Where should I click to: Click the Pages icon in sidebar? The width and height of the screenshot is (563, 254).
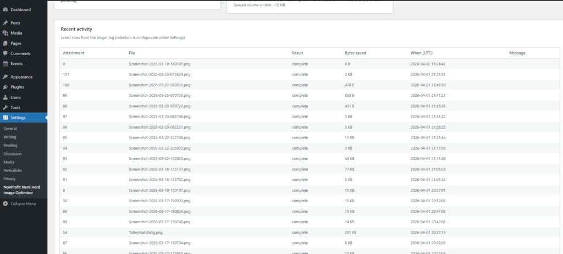5,43
